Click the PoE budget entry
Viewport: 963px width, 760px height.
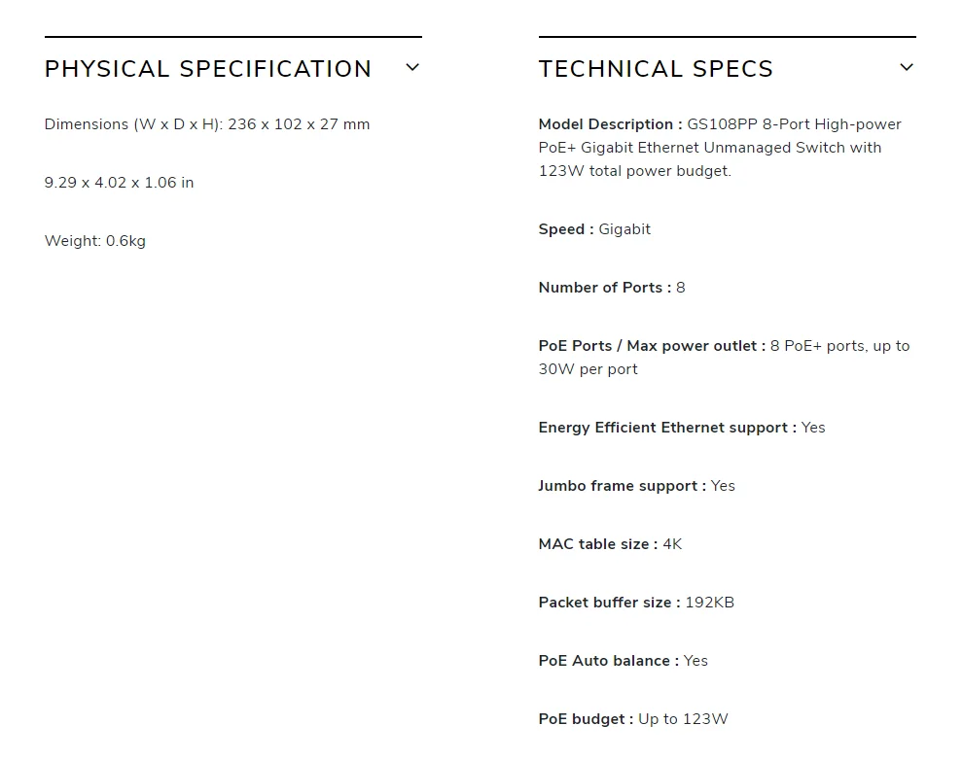click(x=633, y=719)
